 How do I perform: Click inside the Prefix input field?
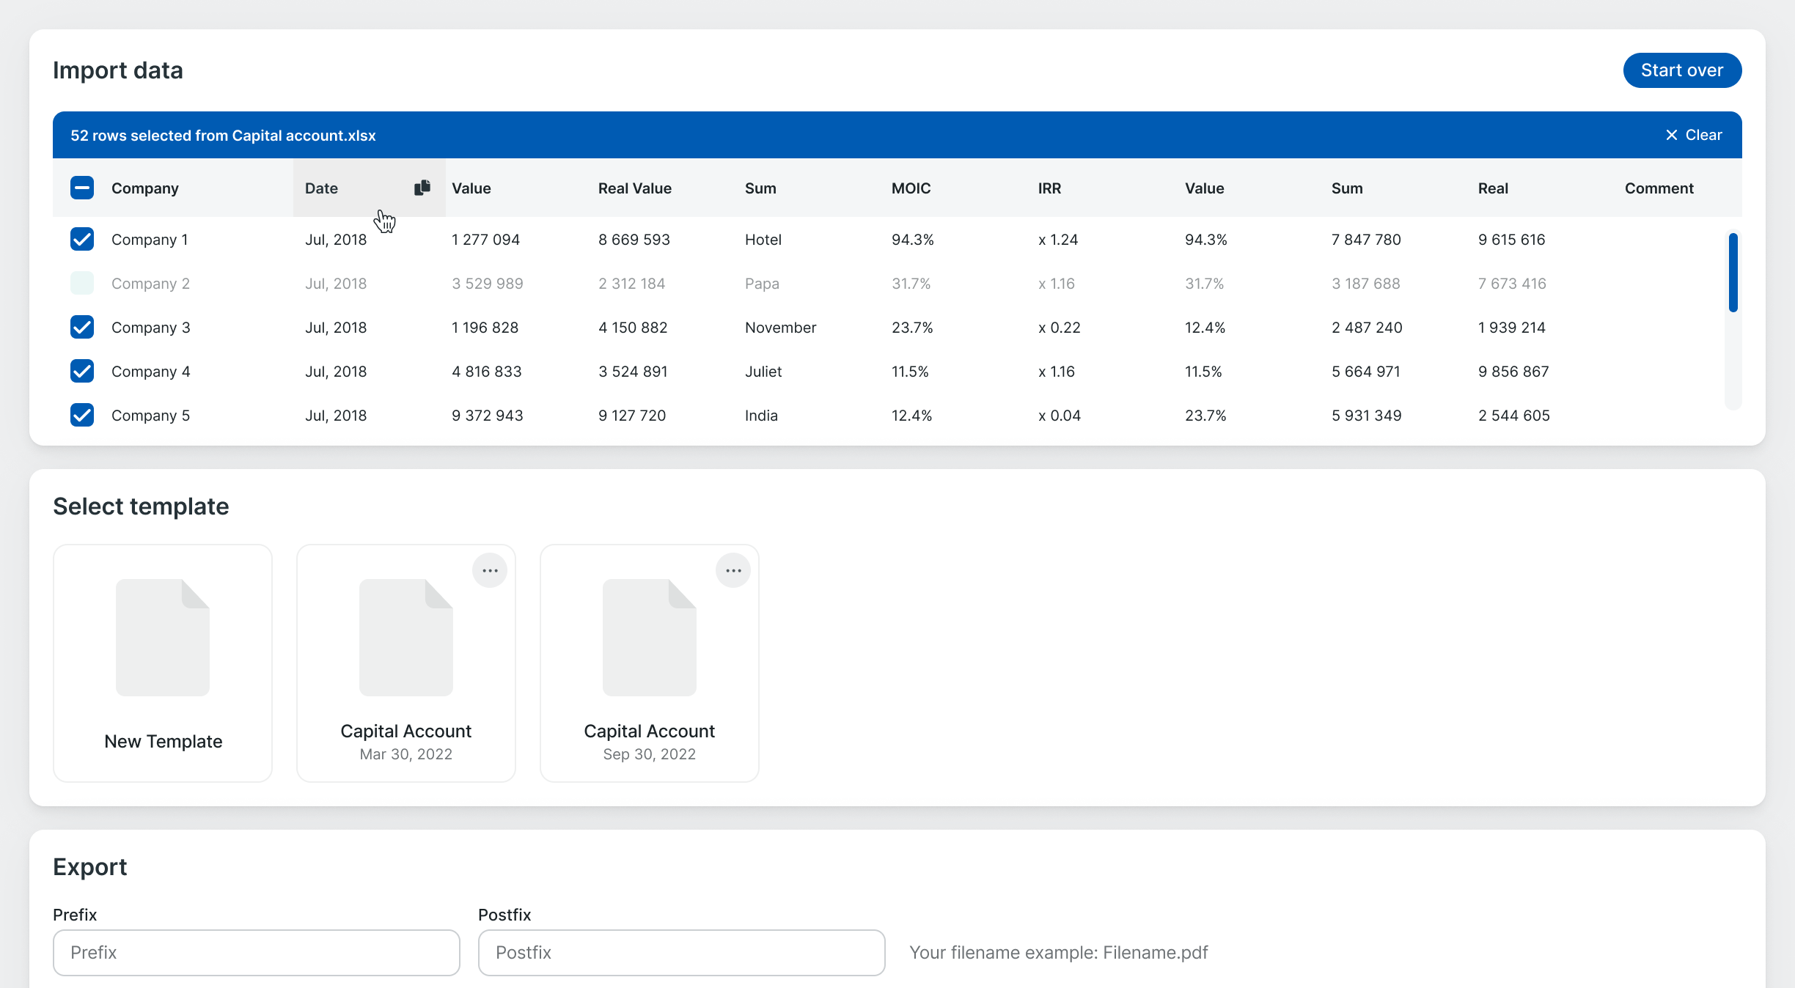[256, 952]
